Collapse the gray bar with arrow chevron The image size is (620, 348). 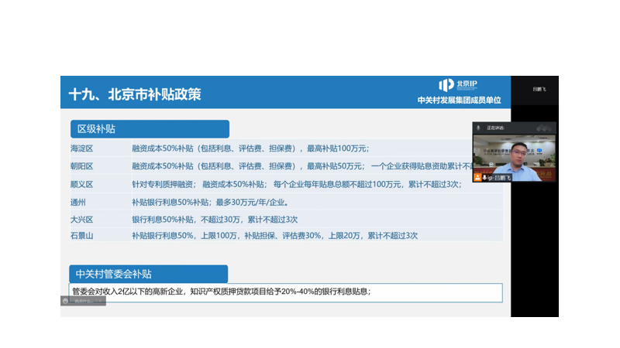101,301
